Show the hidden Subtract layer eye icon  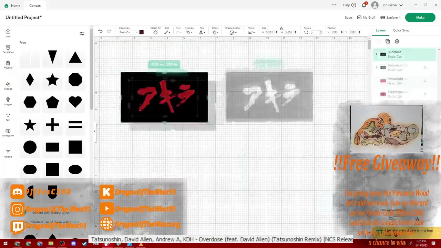[424, 67]
